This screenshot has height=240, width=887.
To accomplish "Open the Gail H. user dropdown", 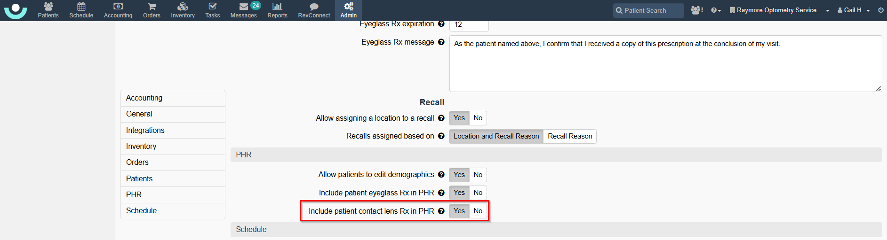I will click(x=854, y=10).
